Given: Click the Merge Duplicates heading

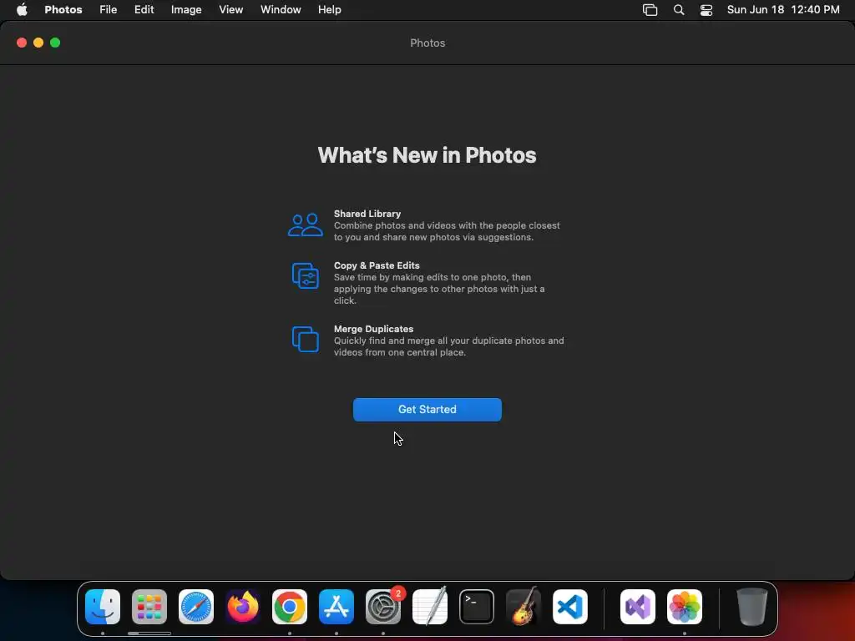Looking at the screenshot, I should (x=373, y=329).
